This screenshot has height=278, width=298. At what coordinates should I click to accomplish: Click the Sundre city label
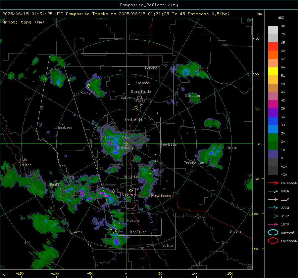tap(101, 137)
